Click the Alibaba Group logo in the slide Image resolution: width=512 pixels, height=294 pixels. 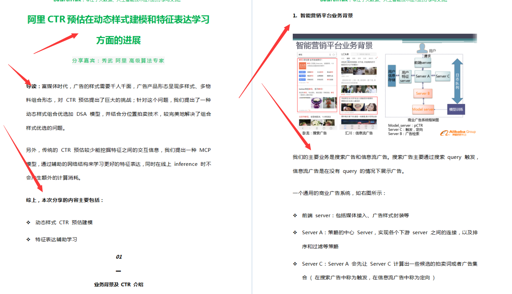458,133
